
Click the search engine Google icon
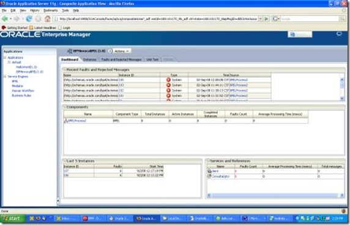275,19
